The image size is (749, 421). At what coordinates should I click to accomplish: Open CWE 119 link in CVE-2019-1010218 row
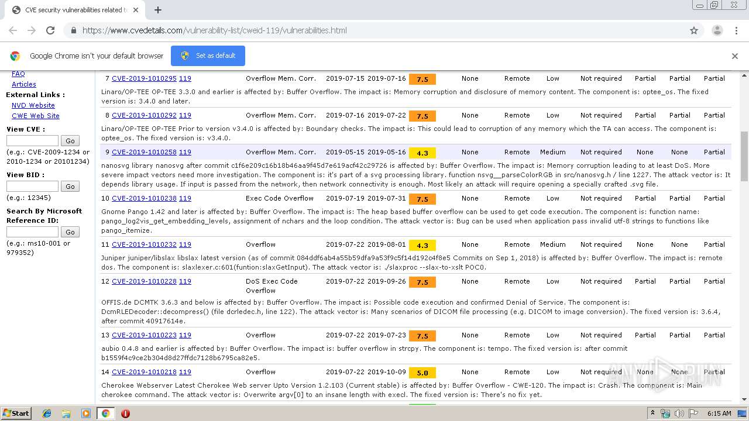click(x=185, y=372)
